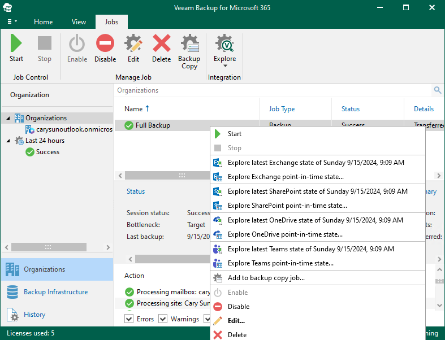Screen dimensions: 445x340
Task: Click the Stop job ribbon icon
Action: (x=45, y=43)
